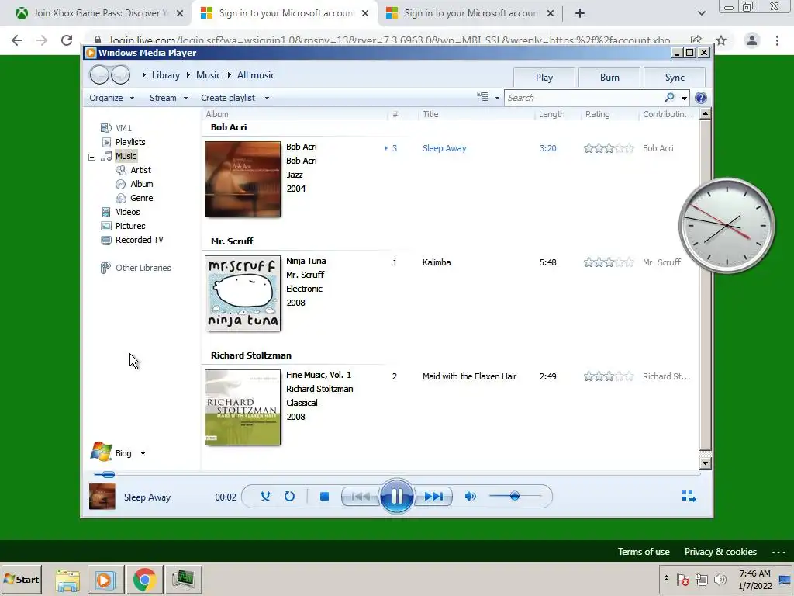Select the Sleep Away track
This screenshot has width=794, height=596.
[444, 148]
